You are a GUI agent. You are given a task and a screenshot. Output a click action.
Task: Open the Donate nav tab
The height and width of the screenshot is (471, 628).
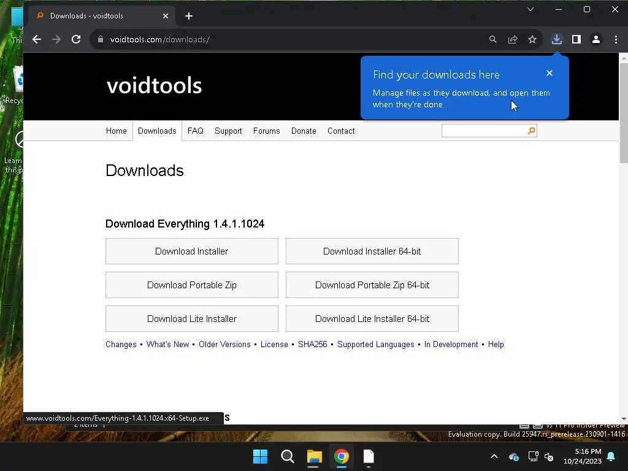coord(304,131)
